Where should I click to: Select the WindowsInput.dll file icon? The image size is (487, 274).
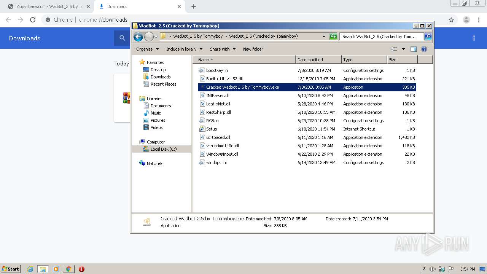pos(202,154)
